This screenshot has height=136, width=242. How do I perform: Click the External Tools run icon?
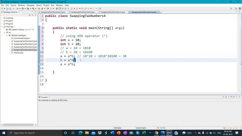click(x=33, y=9)
